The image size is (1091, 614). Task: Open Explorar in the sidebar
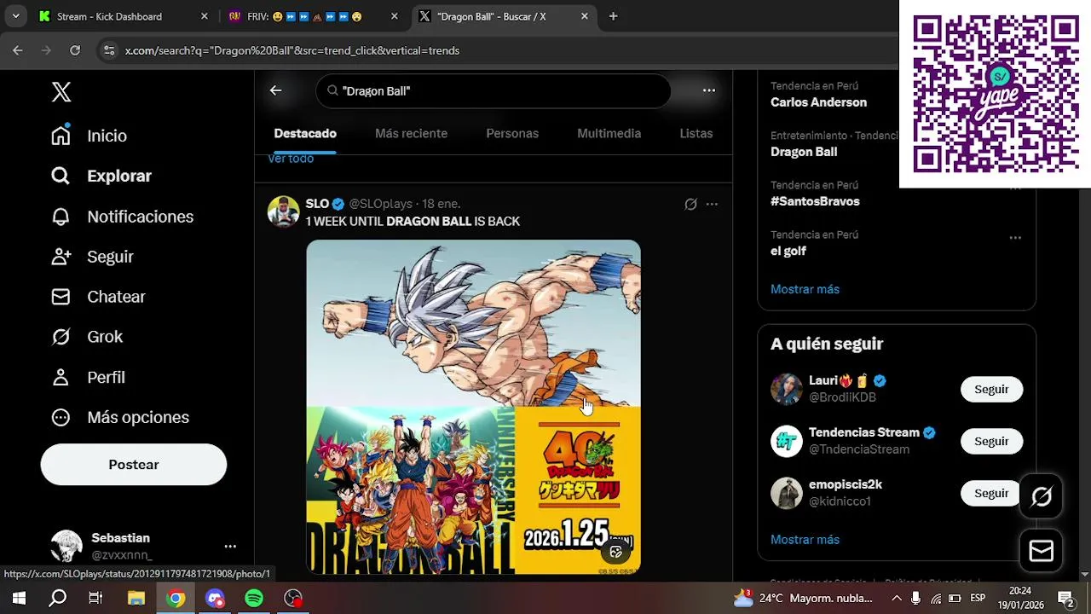coord(101,176)
